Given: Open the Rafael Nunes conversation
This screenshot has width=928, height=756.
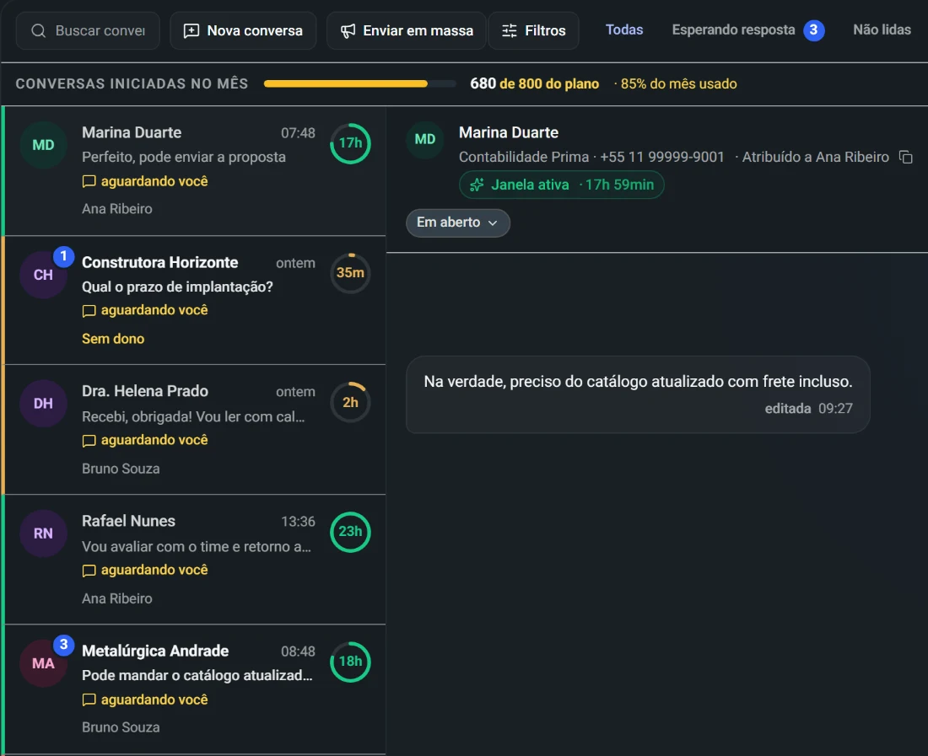Looking at the screenshot, I should coord(196,560).
